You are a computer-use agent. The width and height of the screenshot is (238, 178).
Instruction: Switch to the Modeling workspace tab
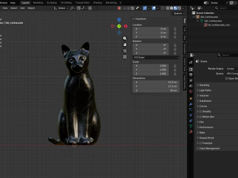(x=38, y=2)
